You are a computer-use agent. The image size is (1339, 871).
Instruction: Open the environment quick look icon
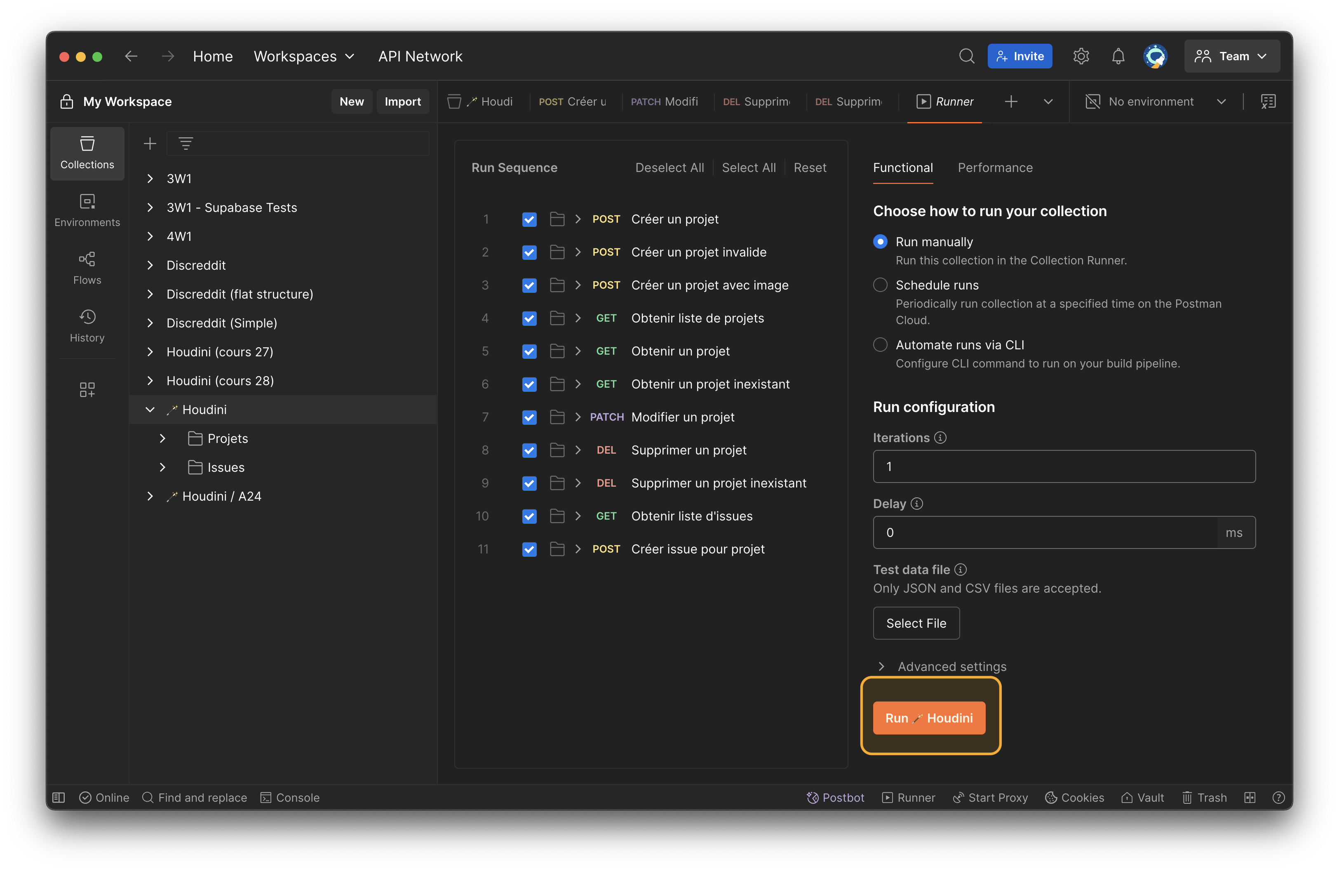pyautogui.click(x=1268, y=102)
